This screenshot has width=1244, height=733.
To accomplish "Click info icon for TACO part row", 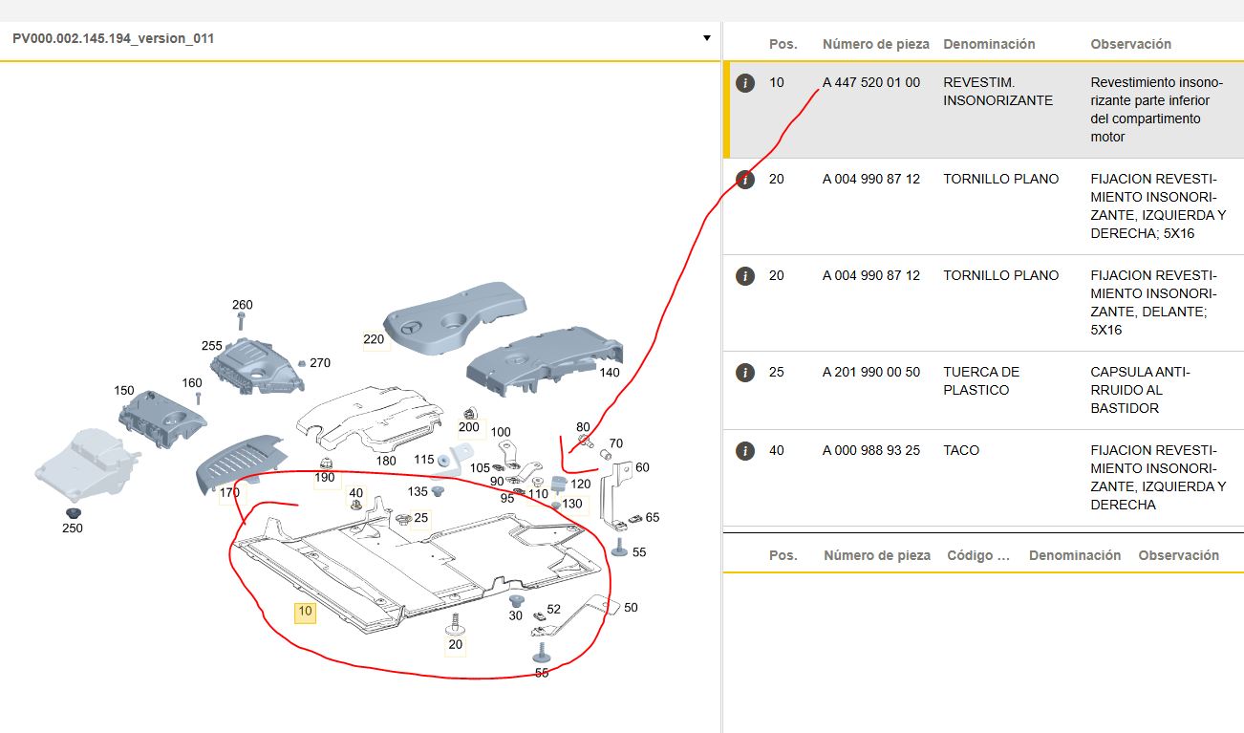I will point(745,451).
